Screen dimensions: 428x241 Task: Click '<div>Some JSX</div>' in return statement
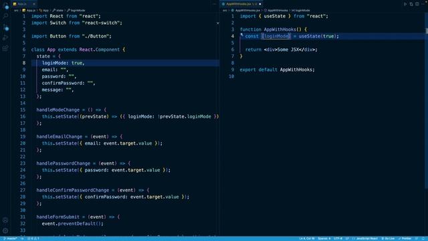click(289, 50)
